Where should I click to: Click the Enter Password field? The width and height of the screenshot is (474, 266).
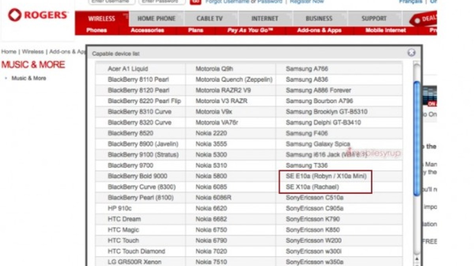tap(162, 2)
